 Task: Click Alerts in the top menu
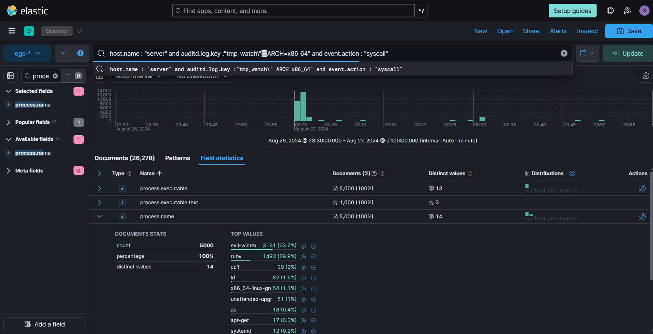(558, 31)
